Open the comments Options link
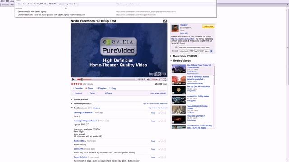 click(x=97, y=108)
